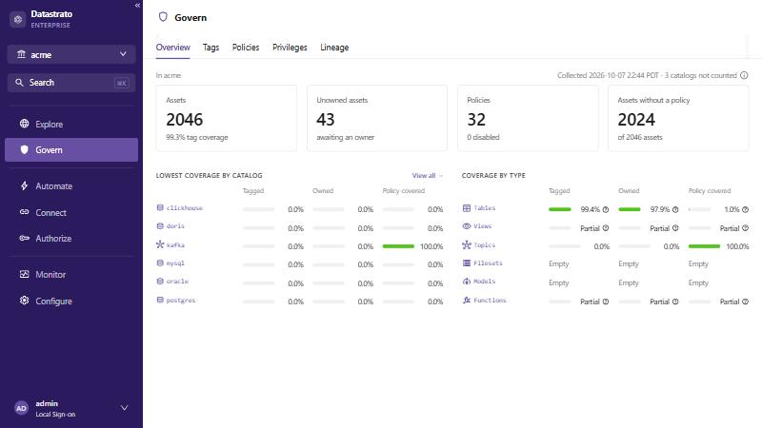The image size is (762, 428).
Task: Click the AD user avatar
Action: (21, 408)
